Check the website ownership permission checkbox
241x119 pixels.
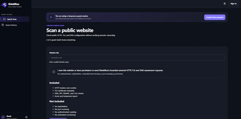(54, 72)
